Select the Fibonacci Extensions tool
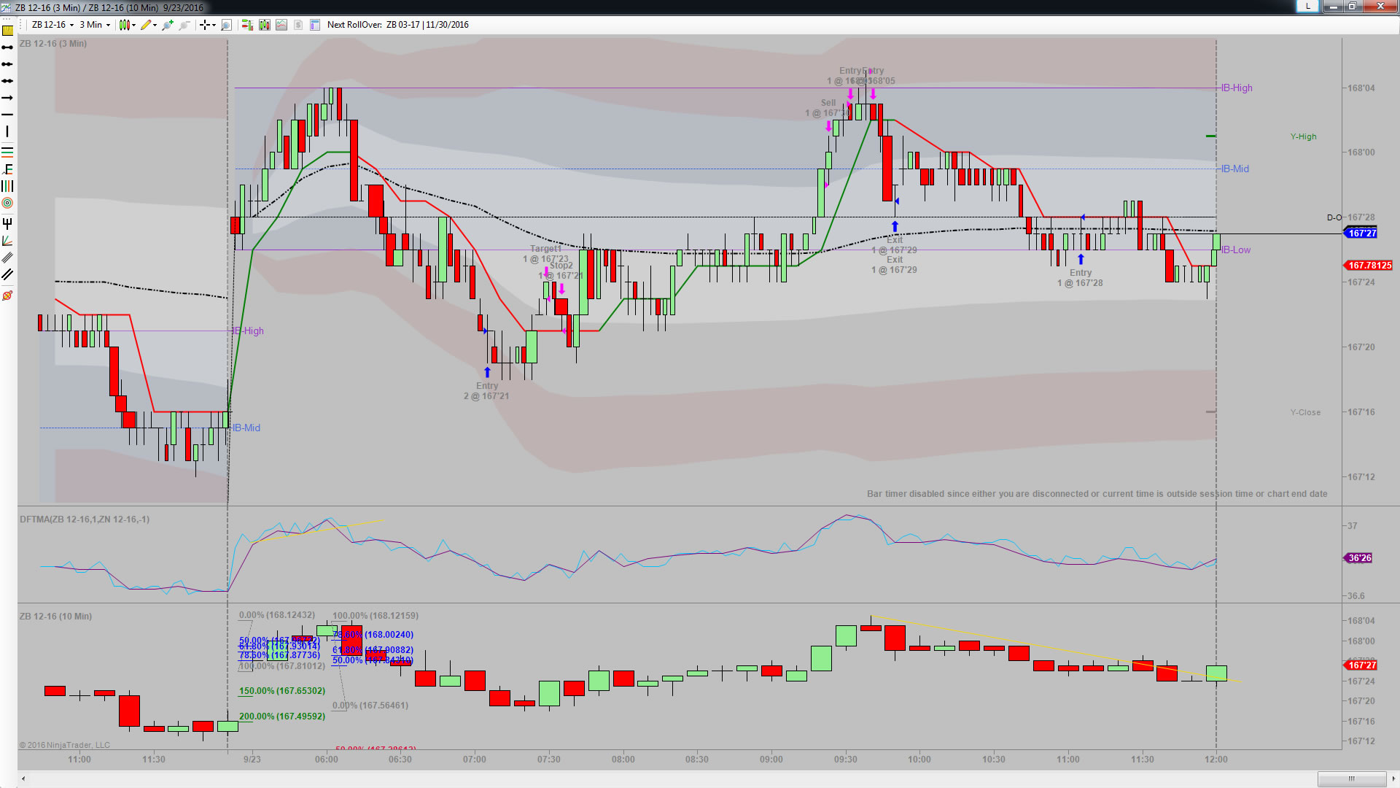This screenshot has width=1400, height=788. click(x=7, y=169)
